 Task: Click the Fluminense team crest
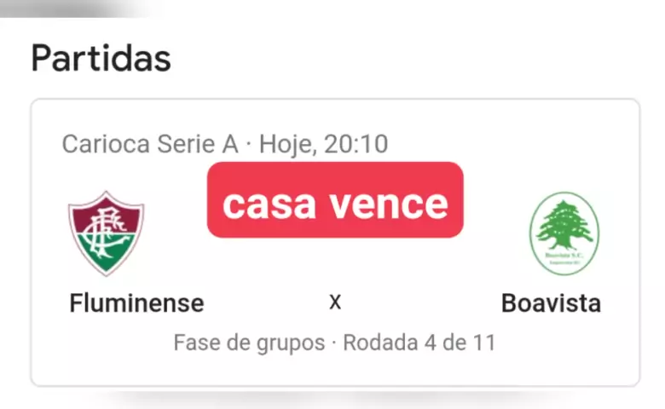107,232
